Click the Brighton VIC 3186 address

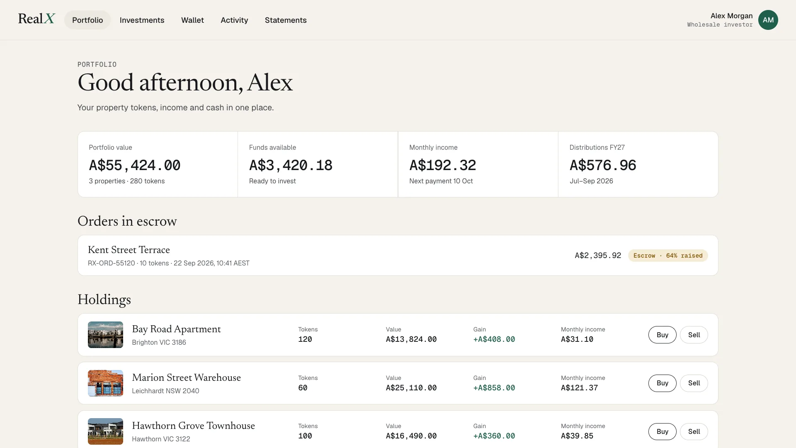click(159, 342)
